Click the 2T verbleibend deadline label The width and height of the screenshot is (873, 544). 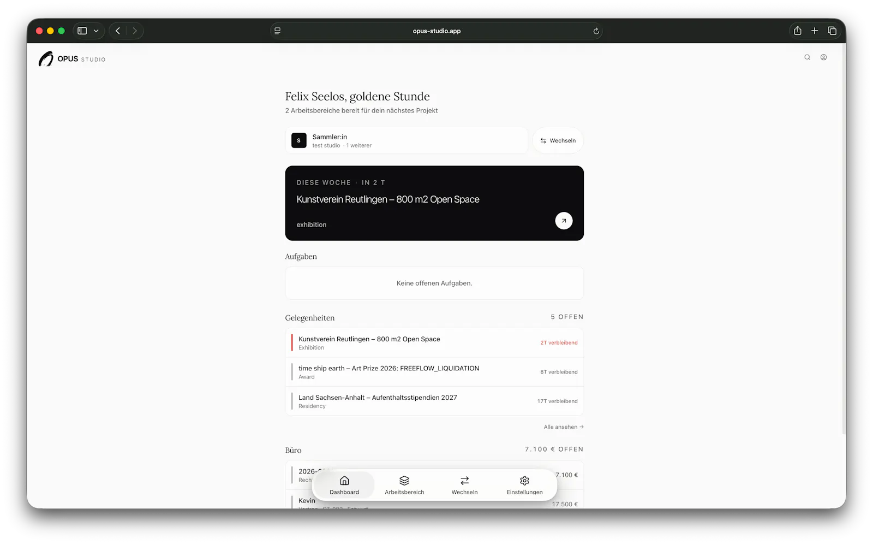point(559,343)
